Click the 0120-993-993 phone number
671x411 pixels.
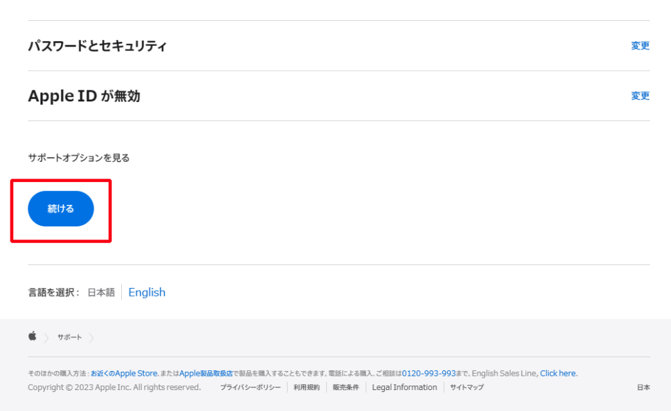click(x=429, y=373)
